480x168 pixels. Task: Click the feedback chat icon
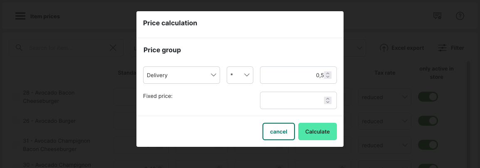(x=437, y=16)
